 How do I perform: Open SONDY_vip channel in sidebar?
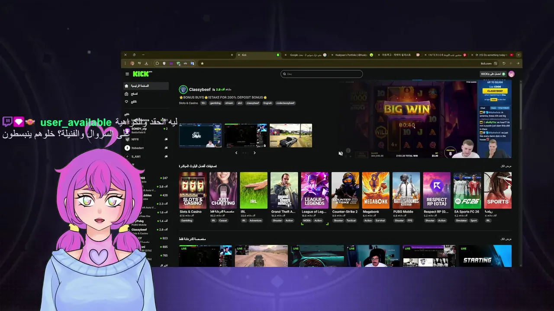tap(146, 130)
